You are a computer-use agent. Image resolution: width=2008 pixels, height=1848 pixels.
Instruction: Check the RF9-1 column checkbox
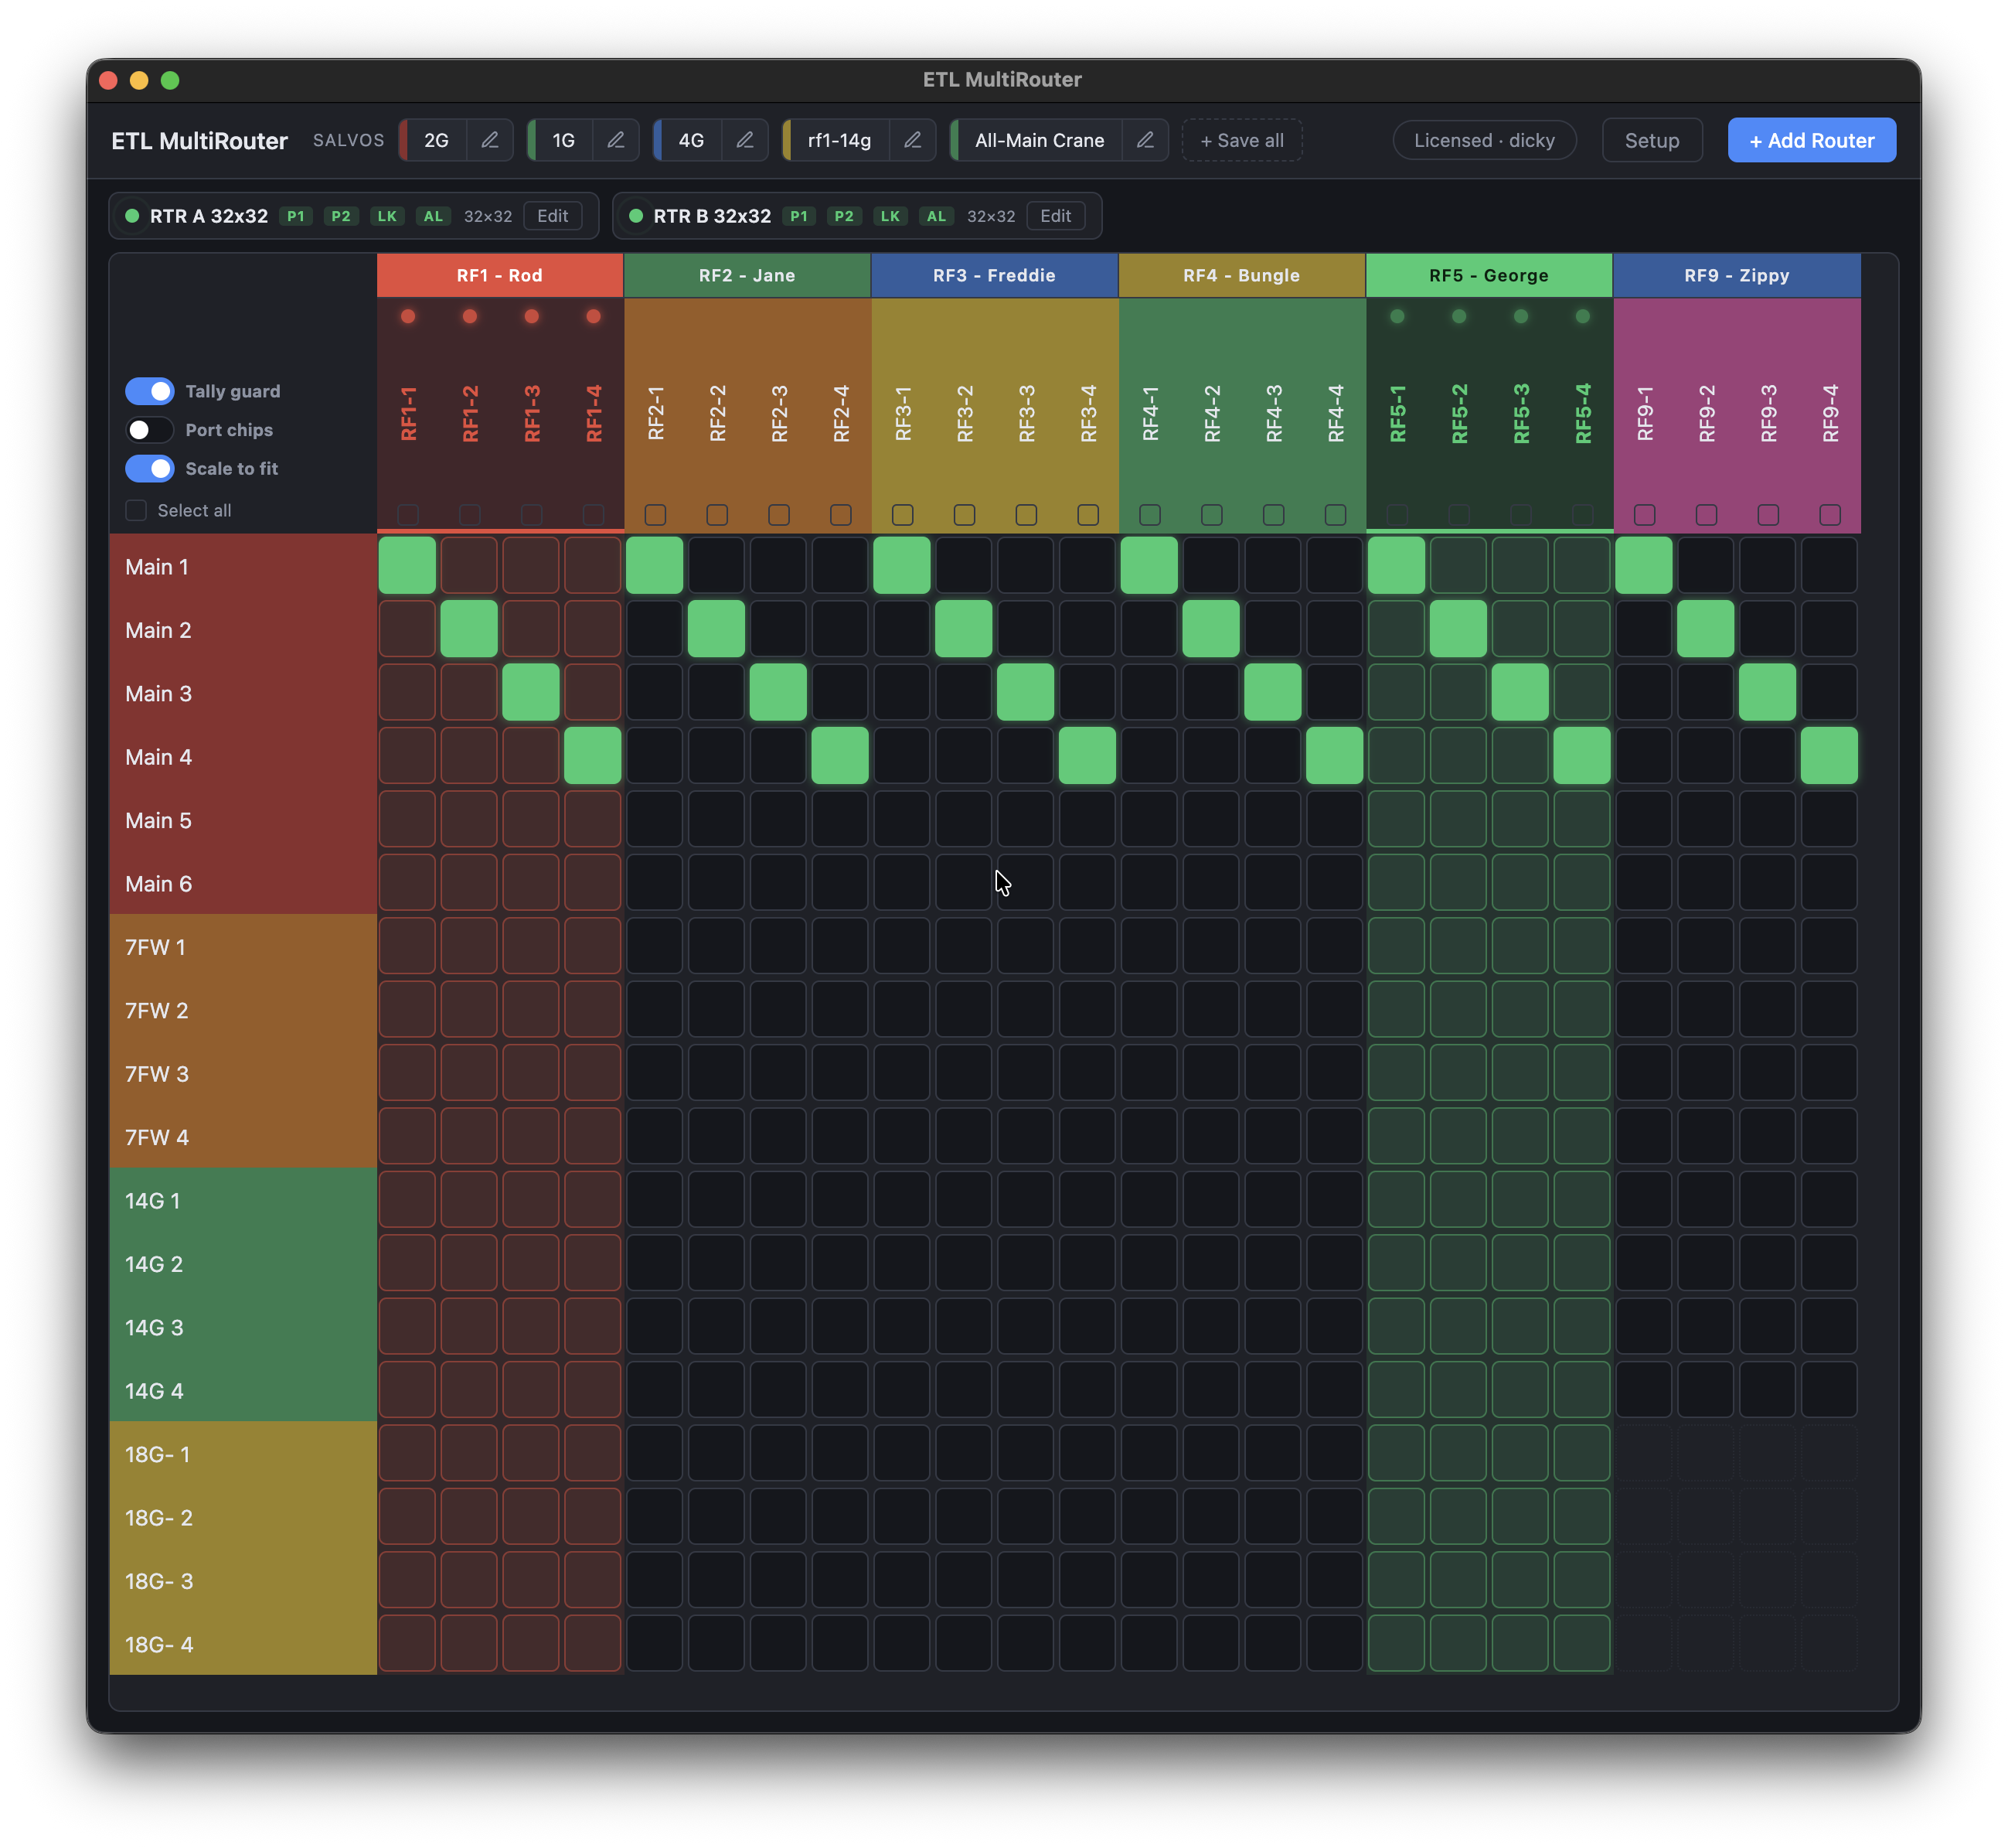(1644, 515)
